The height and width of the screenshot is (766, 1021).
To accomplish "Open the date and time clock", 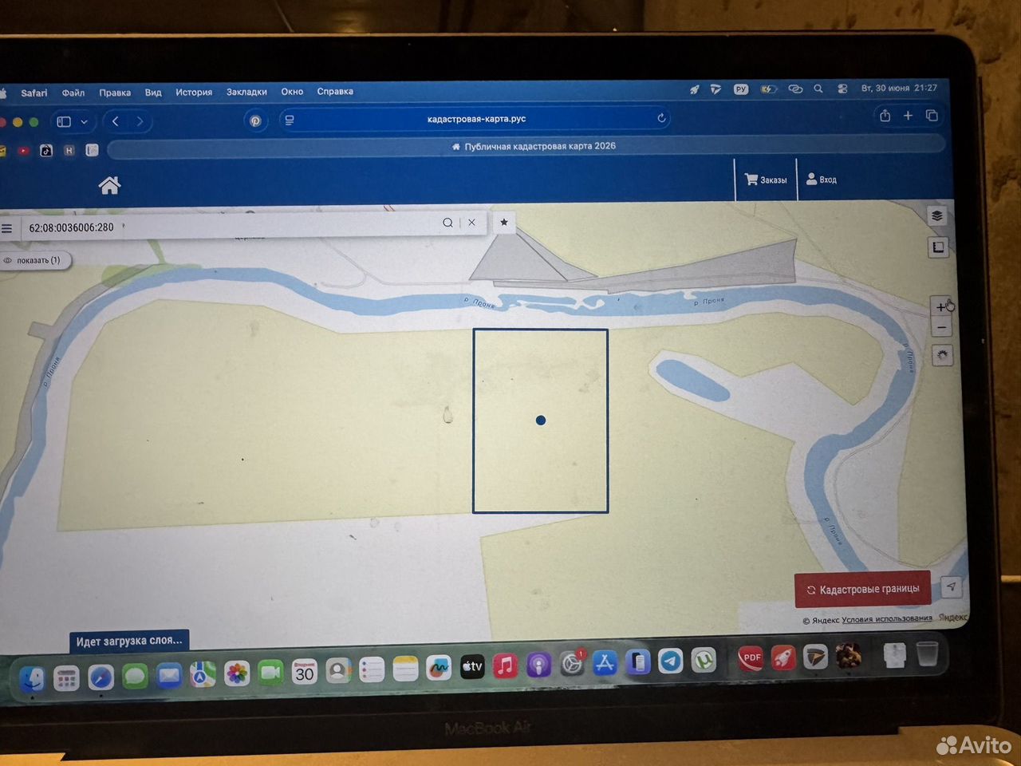I will click(x=899, y=88).
